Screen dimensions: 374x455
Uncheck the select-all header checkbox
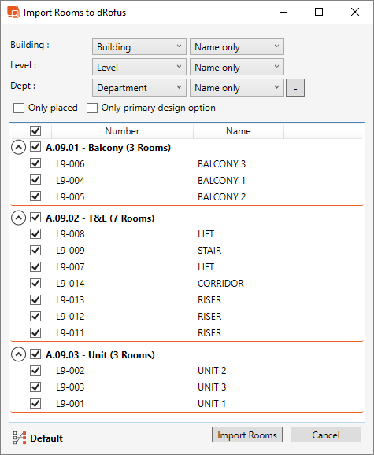[35, 131]
